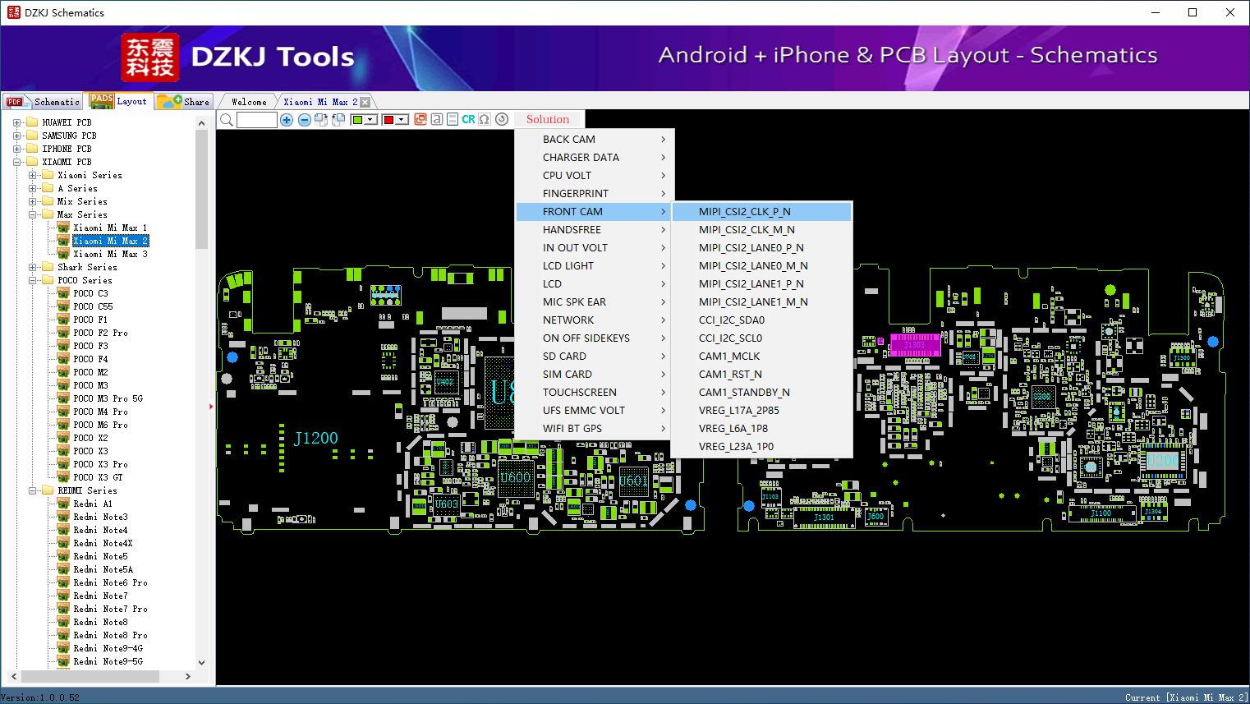
Task: Click the PADS icon beside Redmi Note7
Action: coord(63,596)
